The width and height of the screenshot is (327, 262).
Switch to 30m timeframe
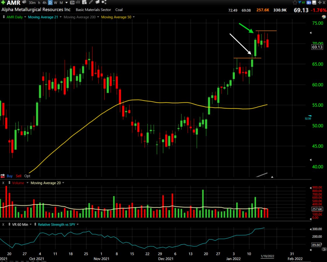pyautogui.click(x=32, y=3)
